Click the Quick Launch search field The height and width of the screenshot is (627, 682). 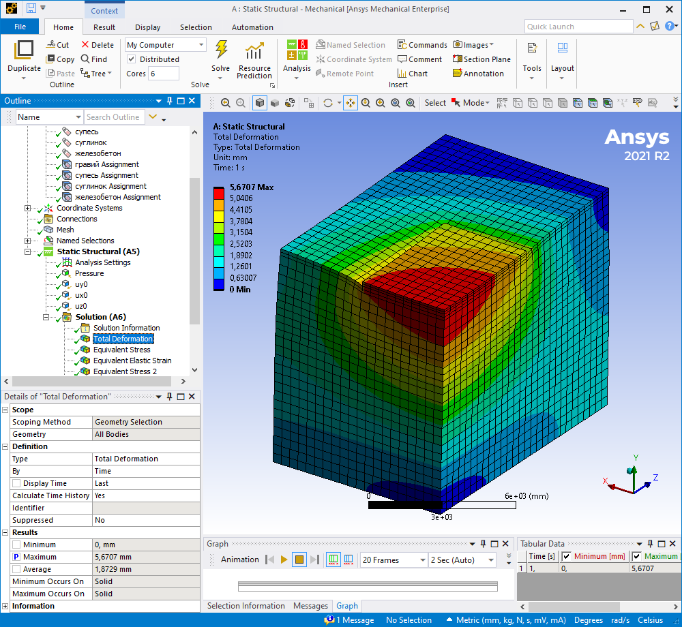pos(578,27)
